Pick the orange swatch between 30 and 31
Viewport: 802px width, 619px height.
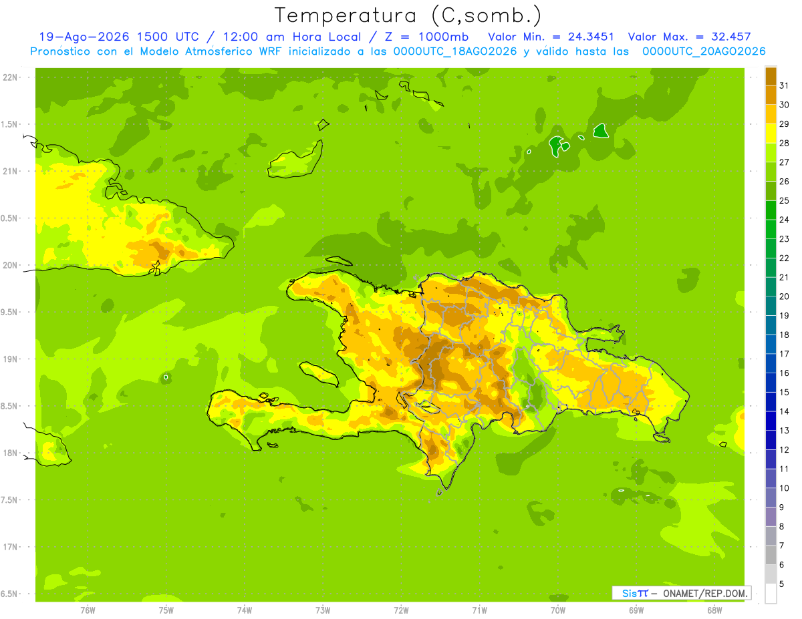[771, 95]
